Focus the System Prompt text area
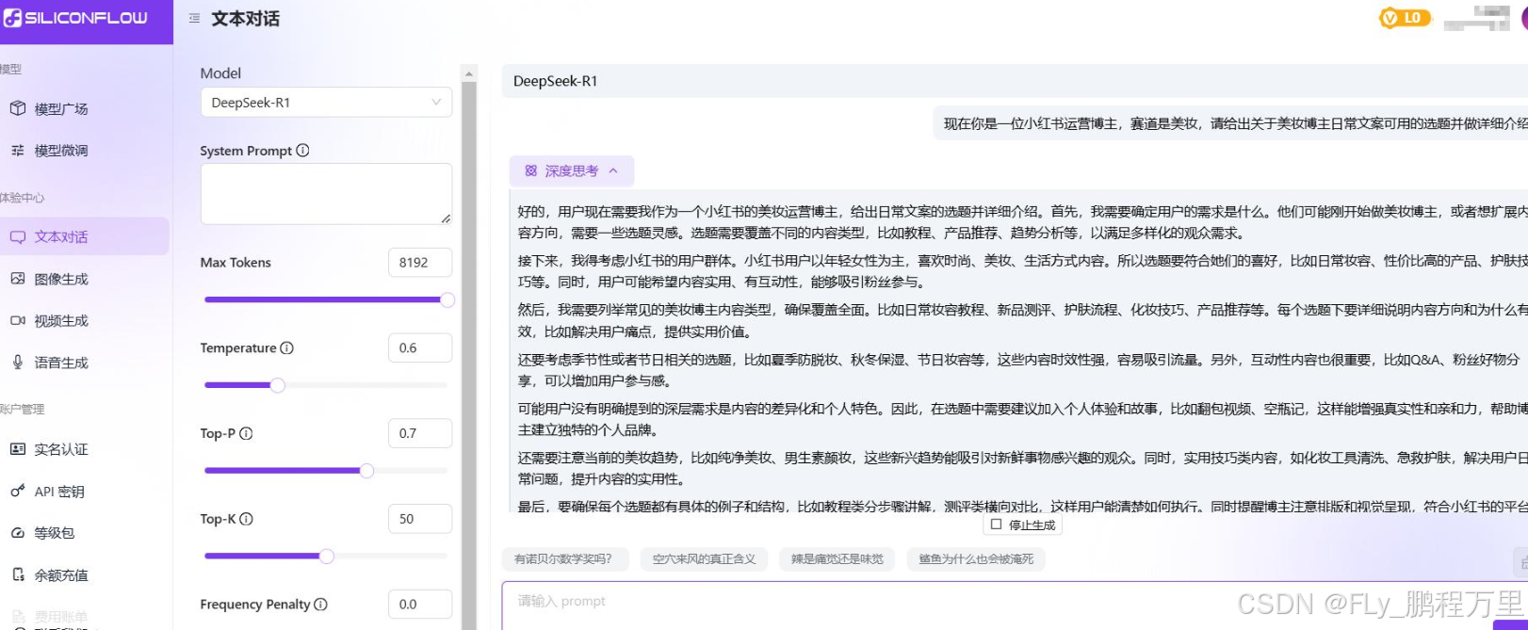Image resolution: width=1528 pixels, height=630 pixels. (x=326, y=194)
